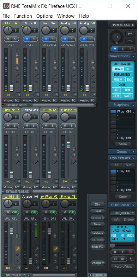This screenshot has height=278, width=138.
Task: Open settings wrench on Mic A channel
Action: click(x=17, y=75)
